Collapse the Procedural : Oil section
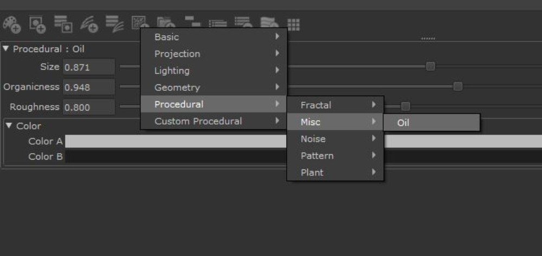Viewport: 542px width, 256px height. click(x=5, y=49)
